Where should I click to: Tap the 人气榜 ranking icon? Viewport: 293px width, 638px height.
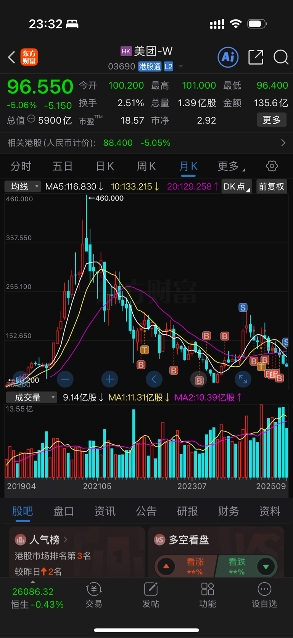[20, 540]
